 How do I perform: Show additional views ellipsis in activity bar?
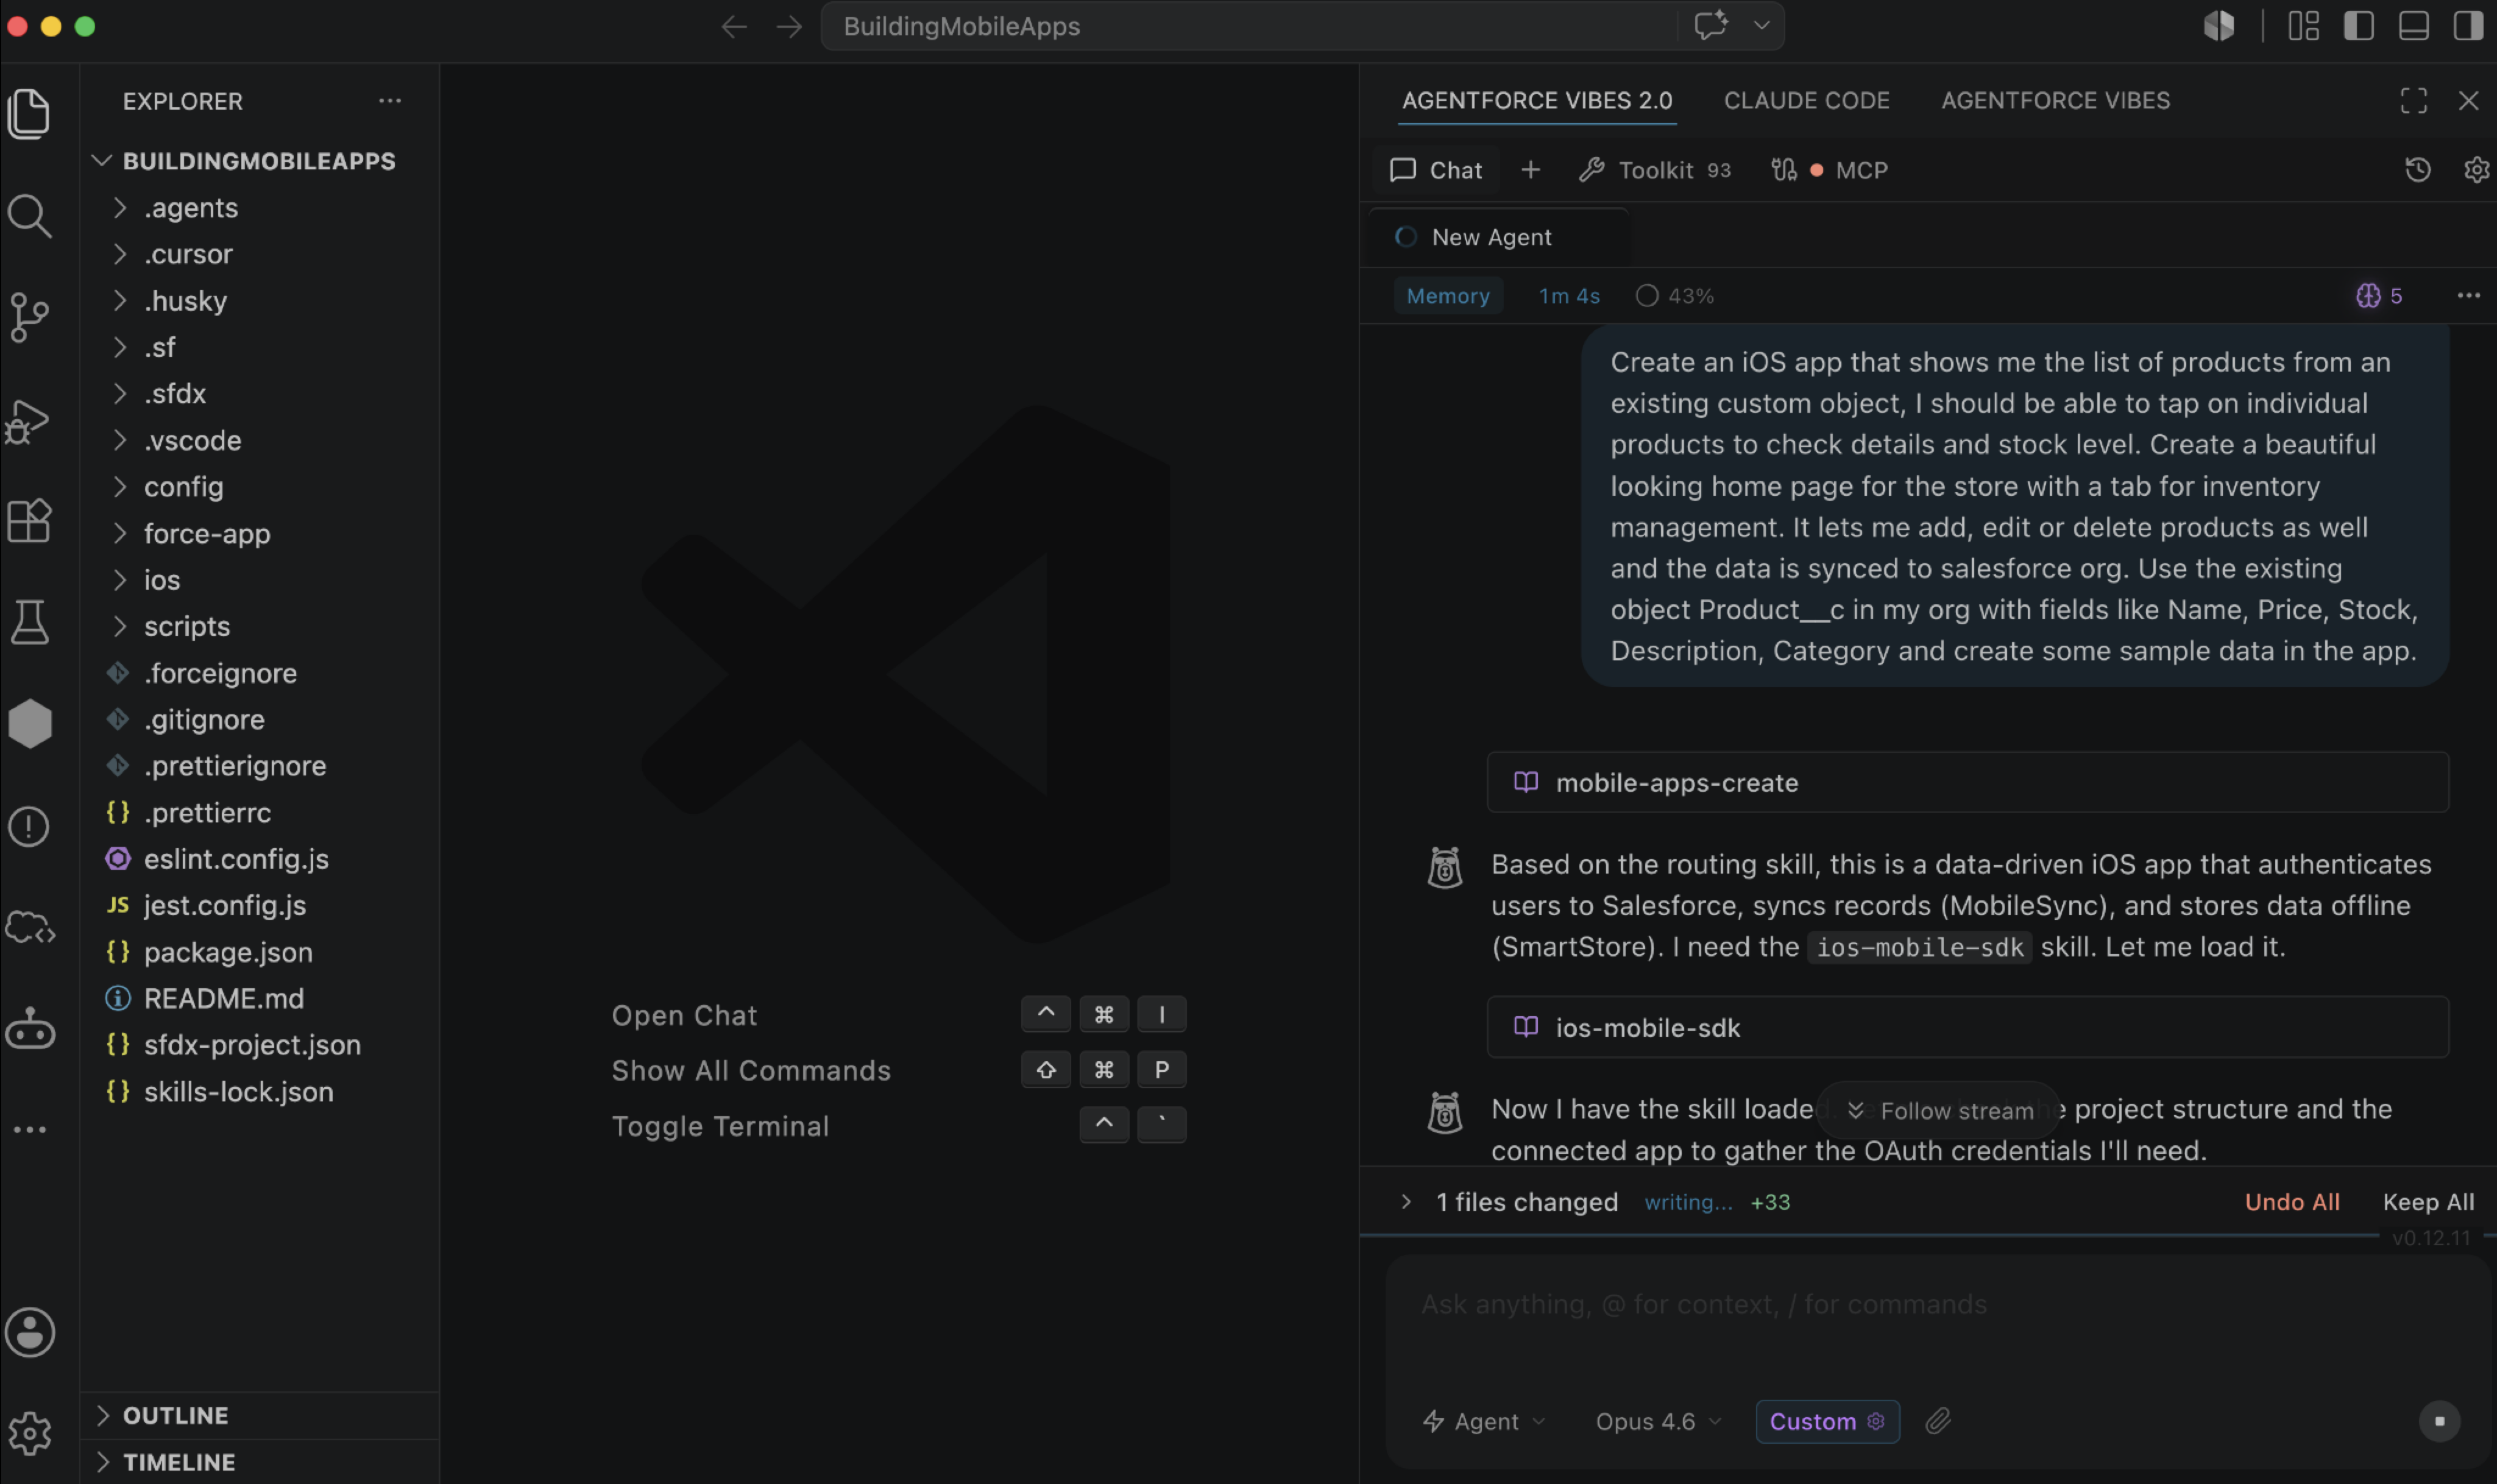pyautogui.click(x=29, y=1129)
